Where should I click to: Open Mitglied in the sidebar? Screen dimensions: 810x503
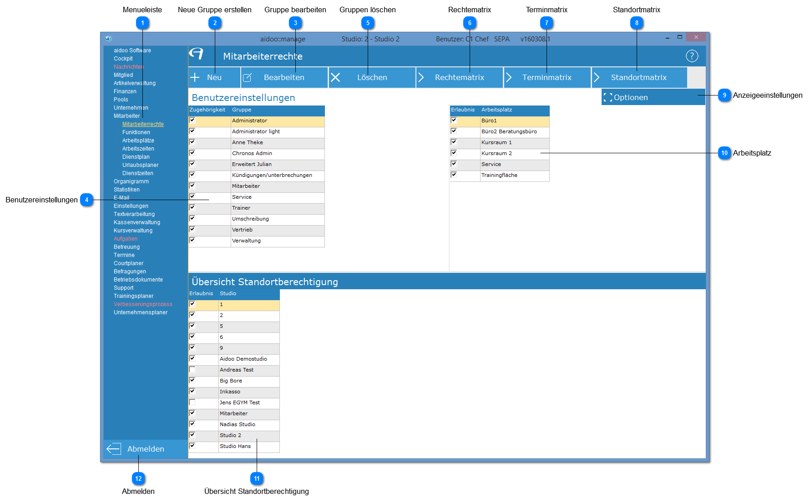[x=123, y=75]
